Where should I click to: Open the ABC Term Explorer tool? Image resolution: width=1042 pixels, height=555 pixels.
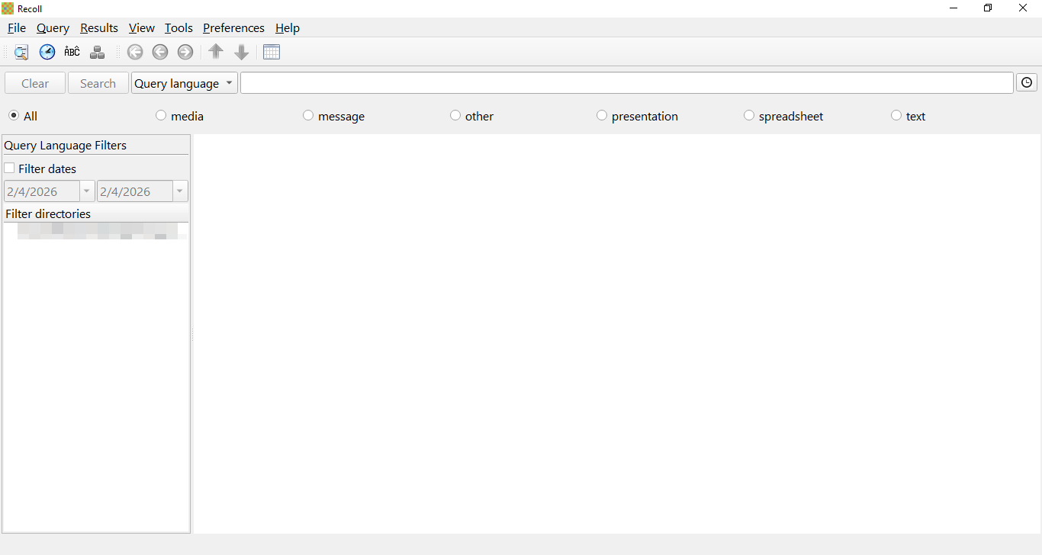[72, 53]
